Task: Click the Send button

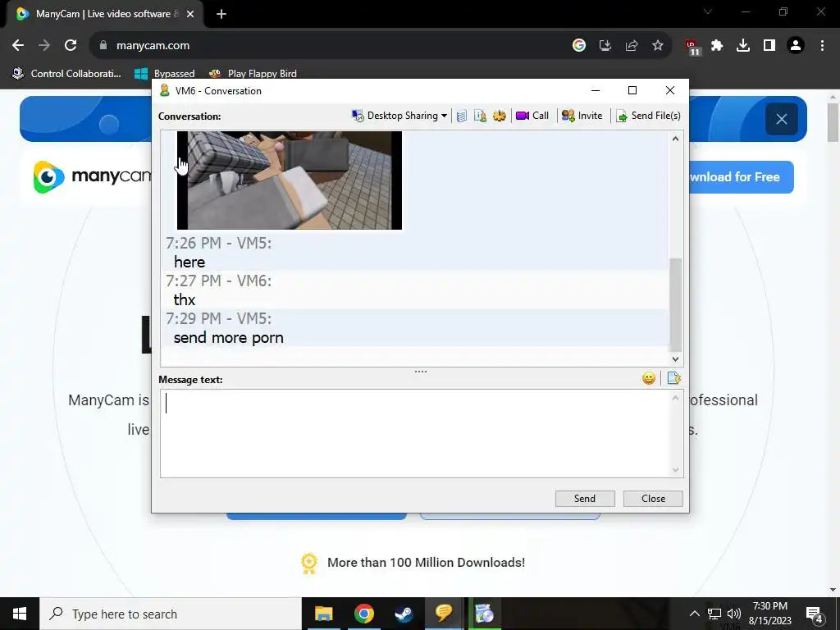Action: click(584, 499)
